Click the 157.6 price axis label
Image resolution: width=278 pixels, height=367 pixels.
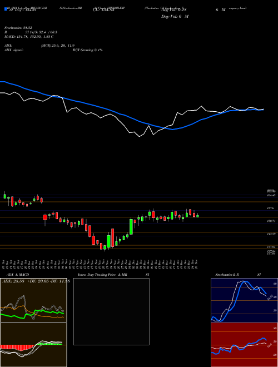271,208
